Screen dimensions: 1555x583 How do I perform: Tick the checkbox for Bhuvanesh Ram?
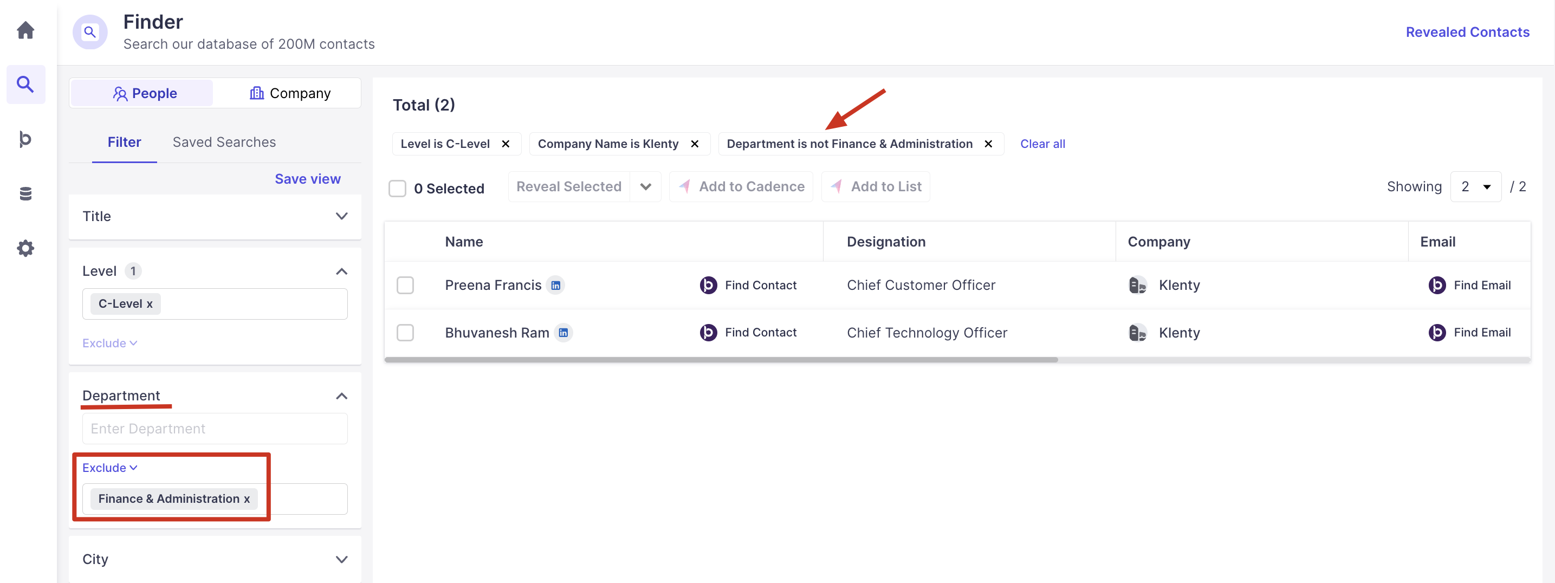point(405,333)
